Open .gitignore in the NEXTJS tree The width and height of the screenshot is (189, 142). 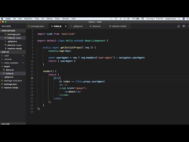click(x=13, y=77)
